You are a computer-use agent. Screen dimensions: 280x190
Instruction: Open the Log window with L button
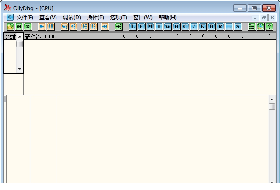[x=133, y=27]
